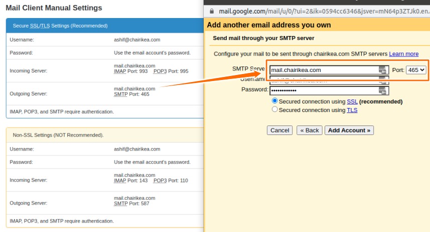The width and height of the screenshot is (430, 232).
Task: Click the Non-SSL section Outgoing Server label
Action: [x=29, y=203]
